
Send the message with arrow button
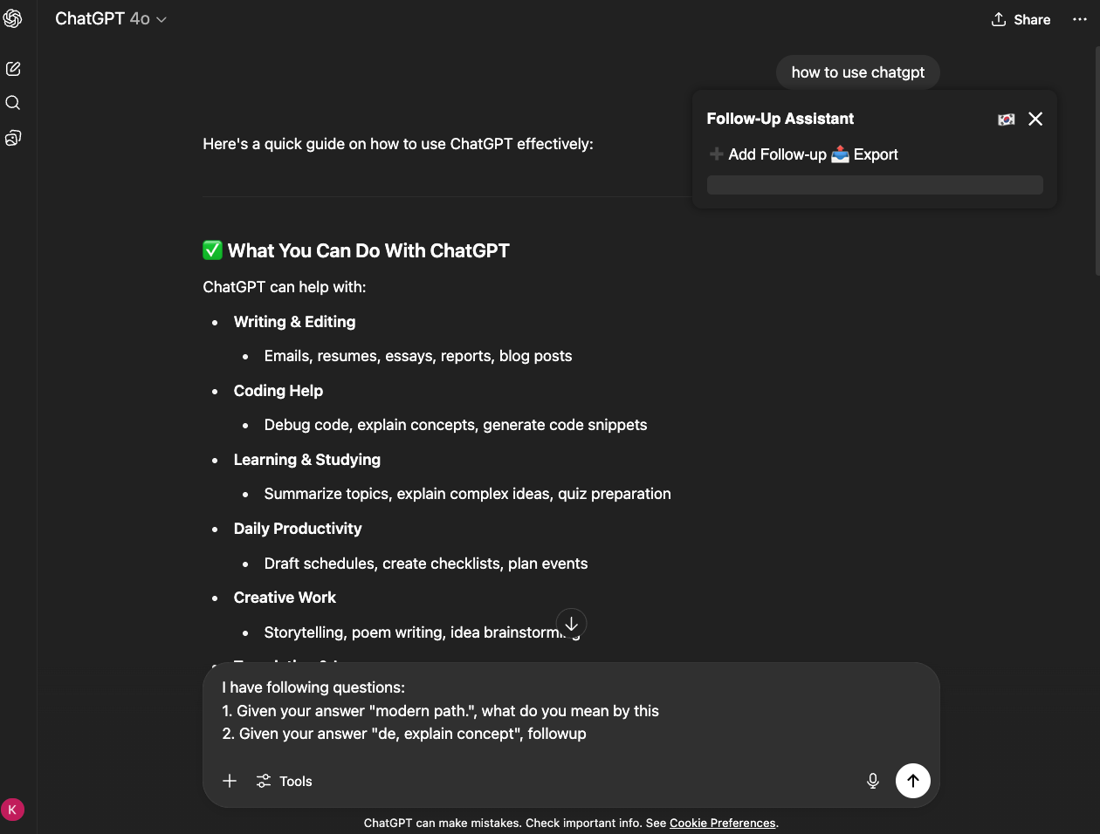[x=912, y=781]
